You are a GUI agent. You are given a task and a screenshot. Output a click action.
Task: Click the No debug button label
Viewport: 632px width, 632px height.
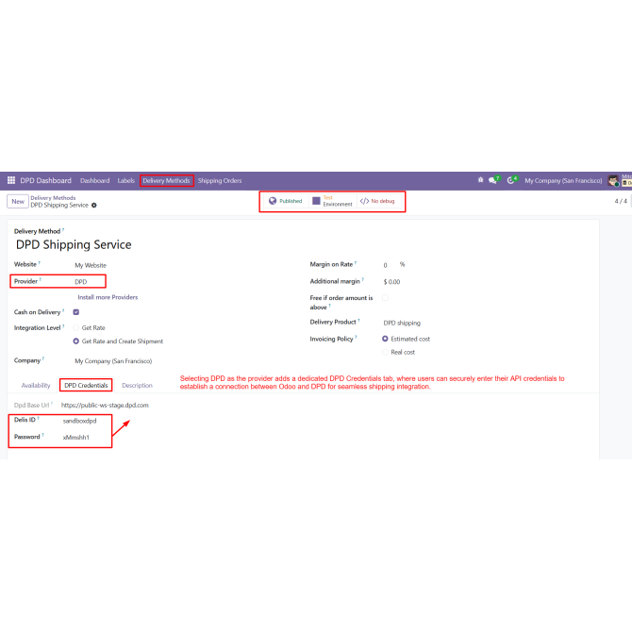pos(383,201)
